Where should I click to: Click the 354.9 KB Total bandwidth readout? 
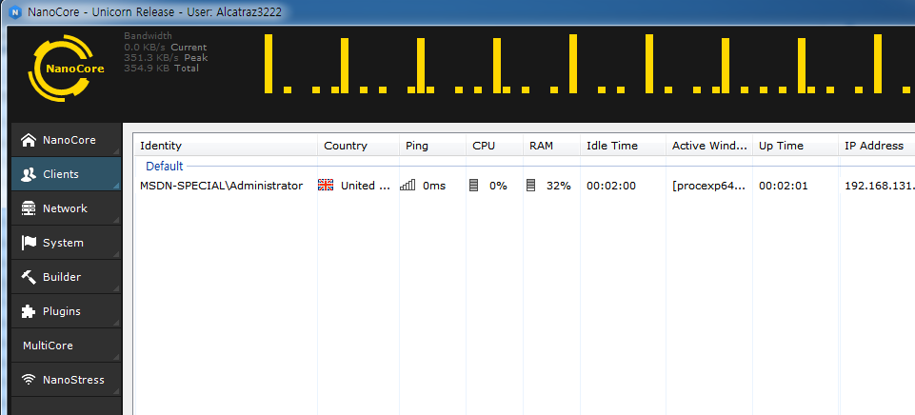[x=161, y=69]
